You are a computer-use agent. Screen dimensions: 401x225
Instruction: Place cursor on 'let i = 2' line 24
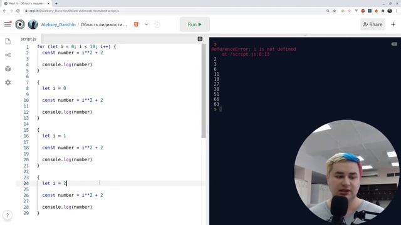[x=55, y=183]
